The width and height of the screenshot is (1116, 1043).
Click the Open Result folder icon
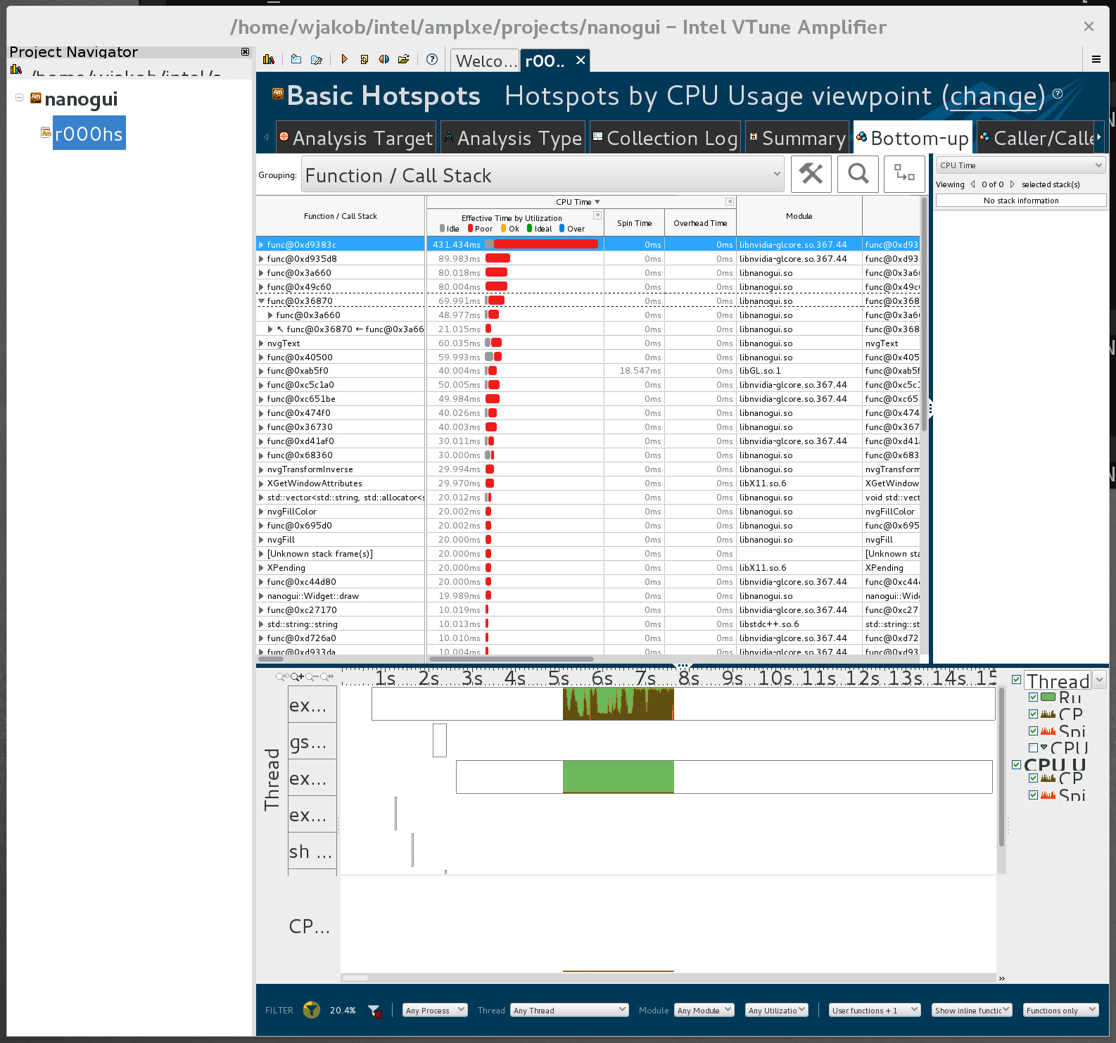(403, 60)
